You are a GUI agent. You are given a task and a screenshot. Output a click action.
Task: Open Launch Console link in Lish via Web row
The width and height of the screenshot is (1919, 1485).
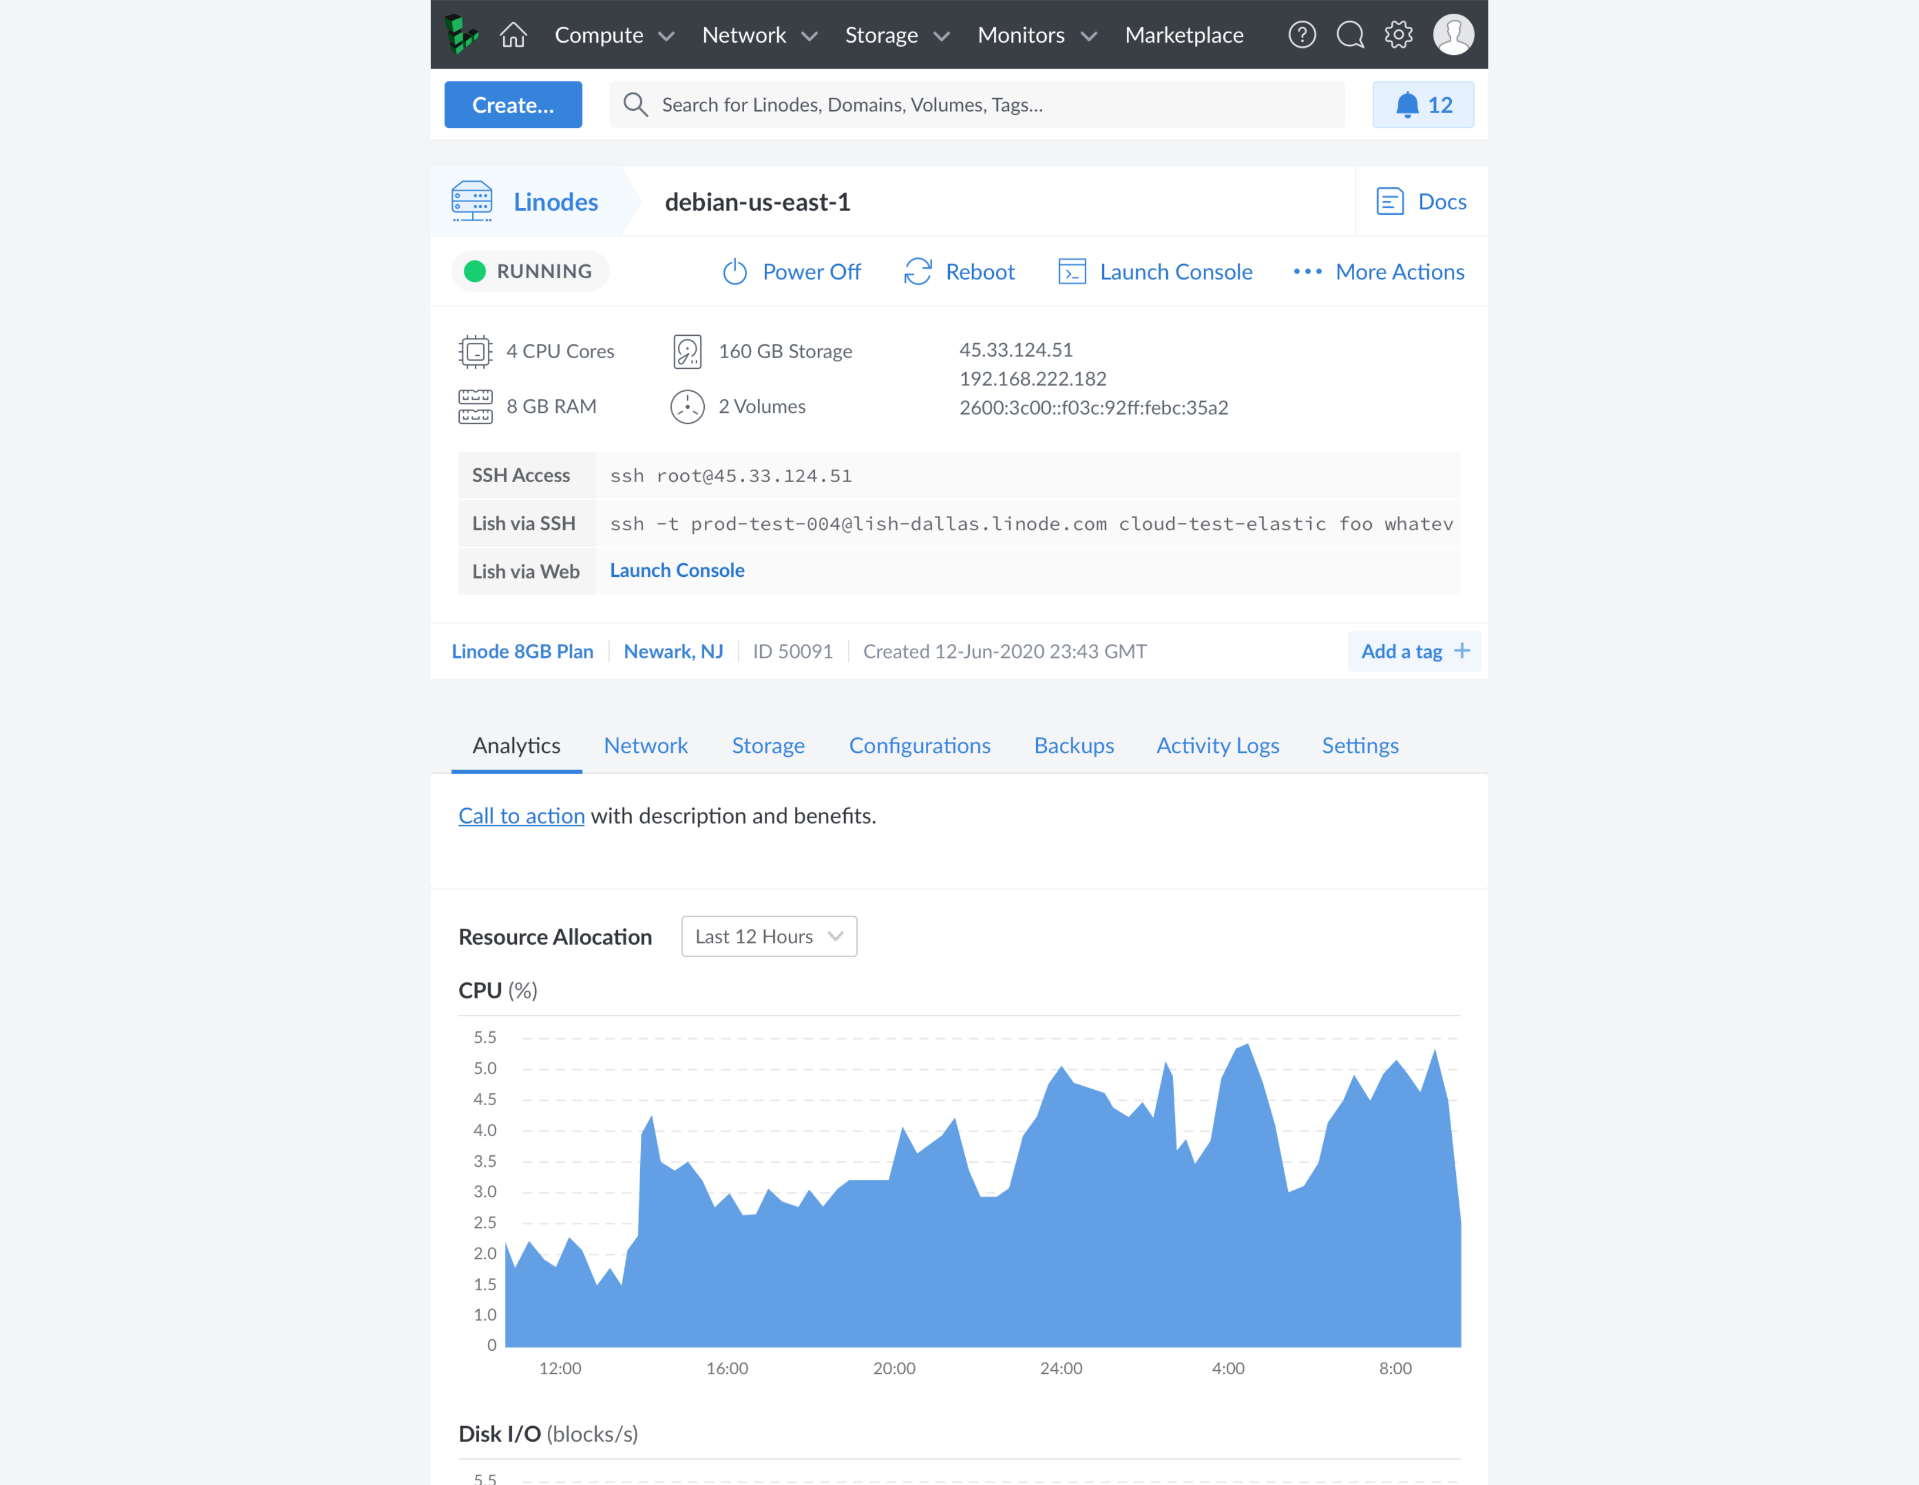click(x=677, y=570)
